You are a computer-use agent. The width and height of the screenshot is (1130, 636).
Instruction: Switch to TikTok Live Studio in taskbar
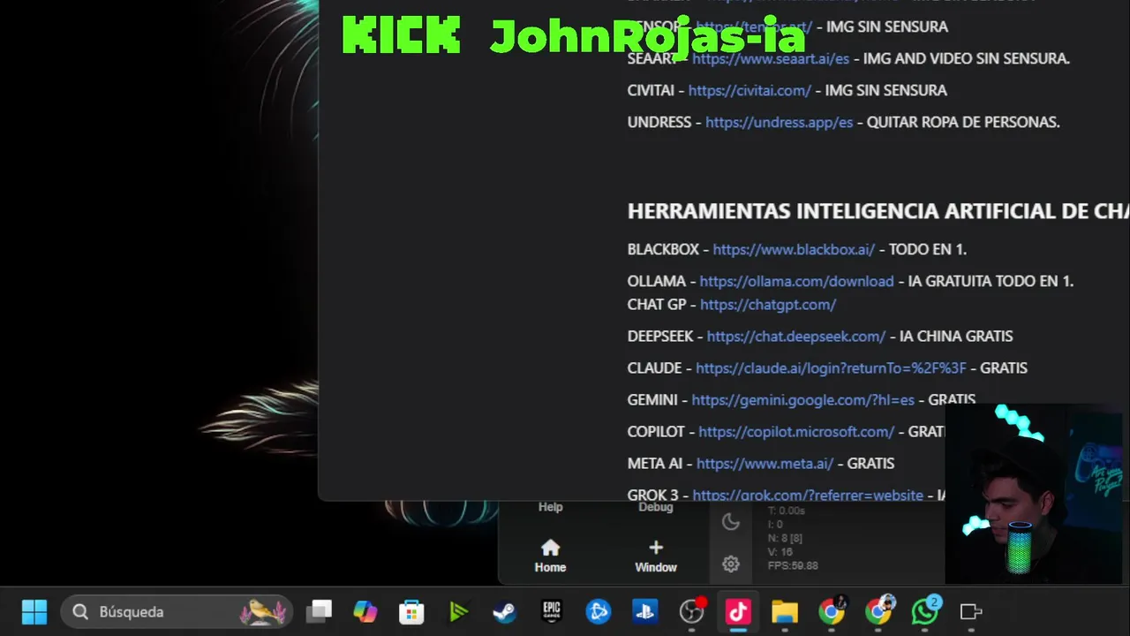(738, 611)
